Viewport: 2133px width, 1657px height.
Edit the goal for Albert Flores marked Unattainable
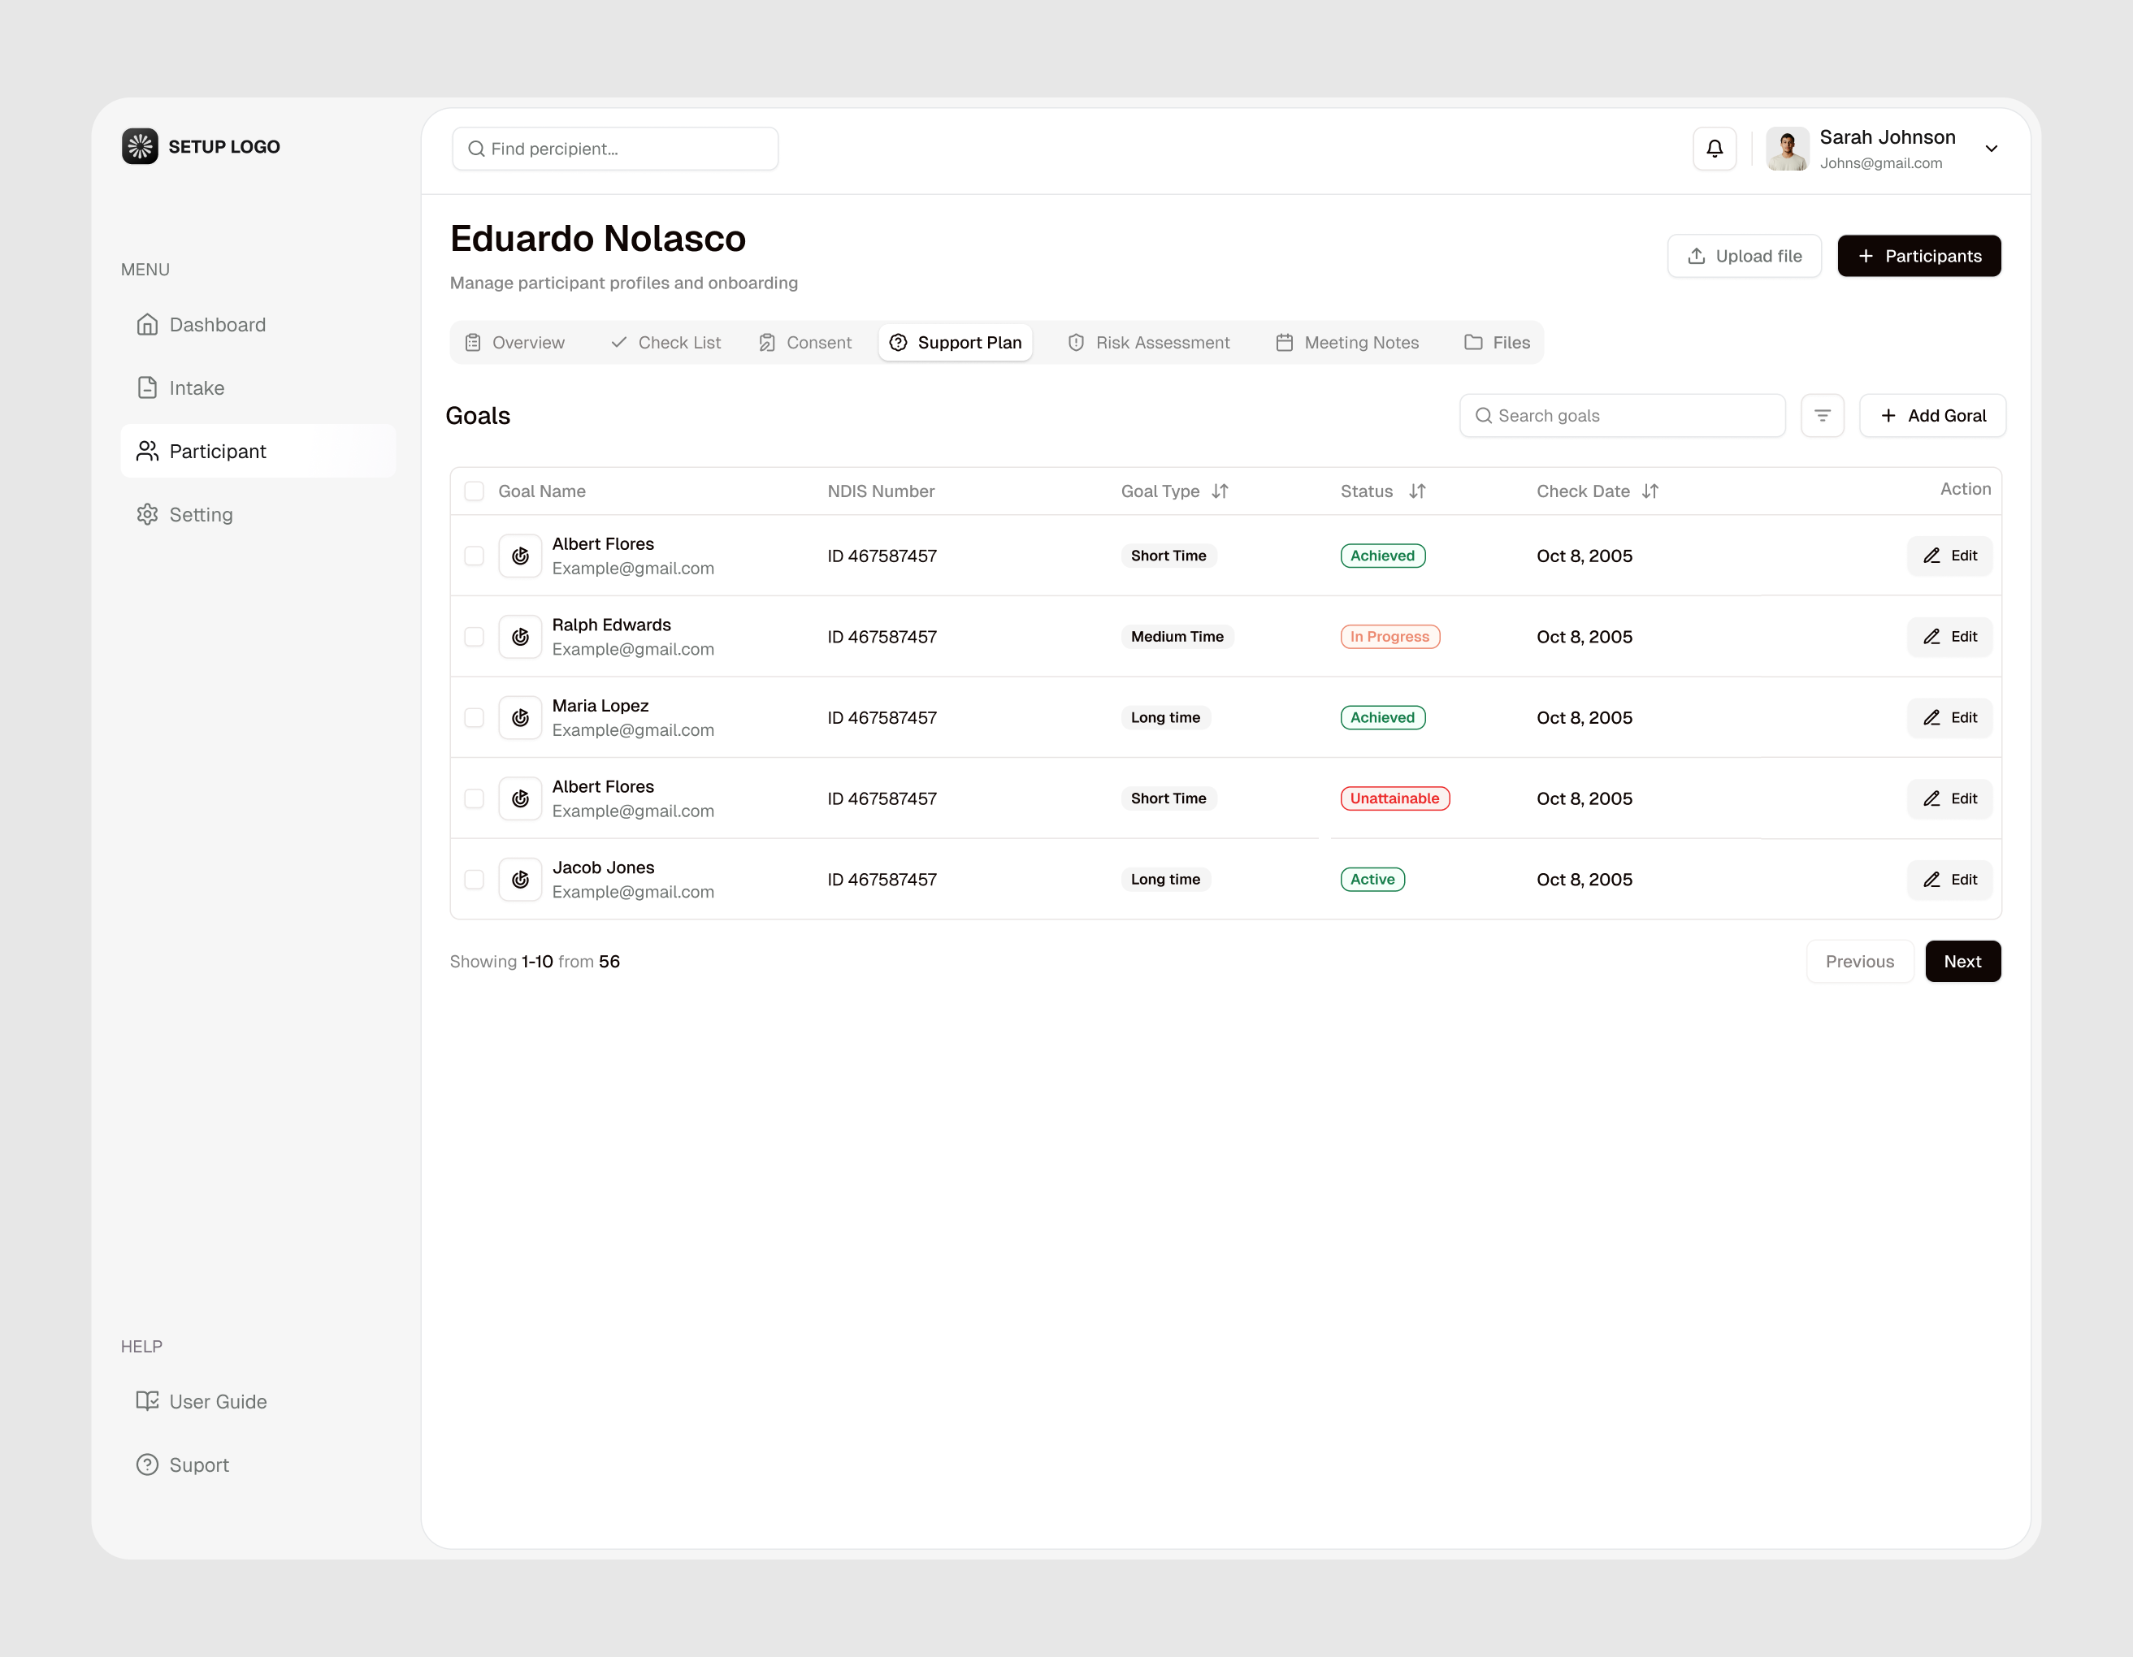pos(1949,798)
